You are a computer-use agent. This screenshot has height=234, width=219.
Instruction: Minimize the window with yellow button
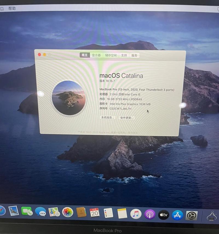[x=45, y=55]
